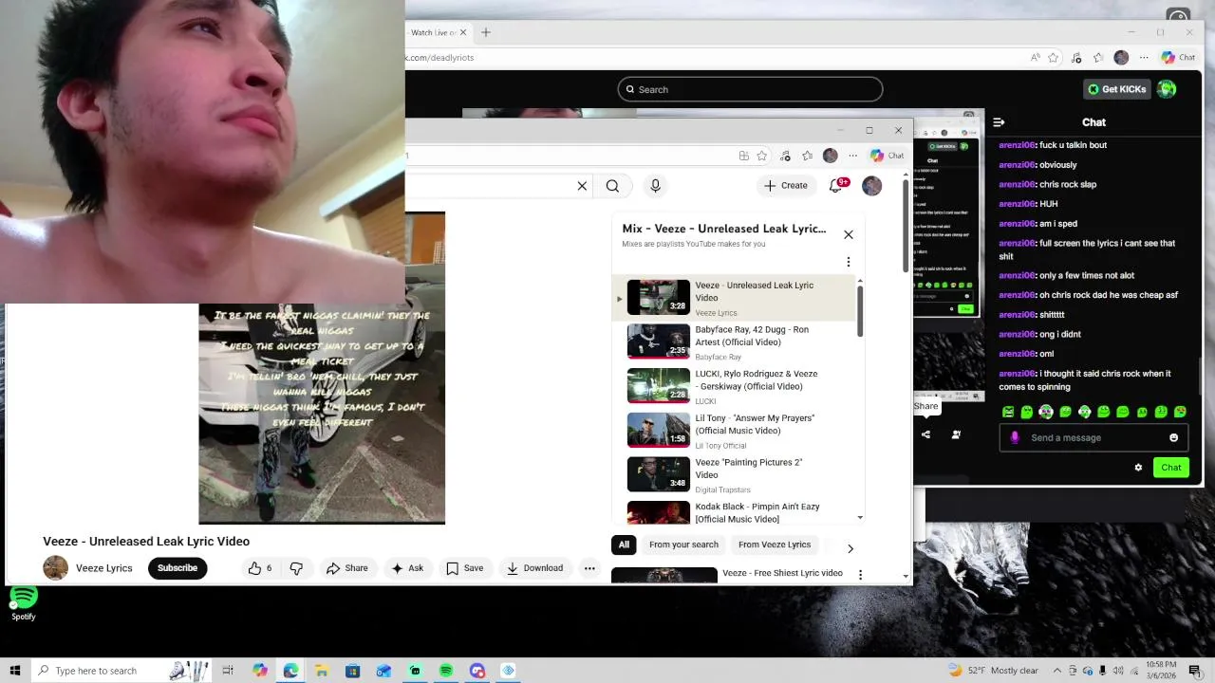Screen dimensions: 1215x683
Task: Open Edge favorites in Kick window
Action: [1098, 58]
